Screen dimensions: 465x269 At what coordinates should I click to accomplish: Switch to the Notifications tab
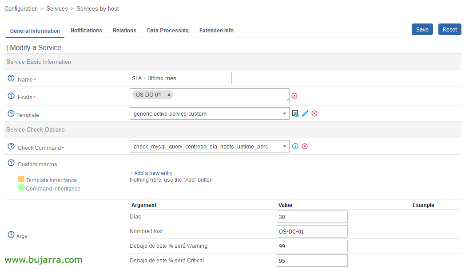coord(86,31)
